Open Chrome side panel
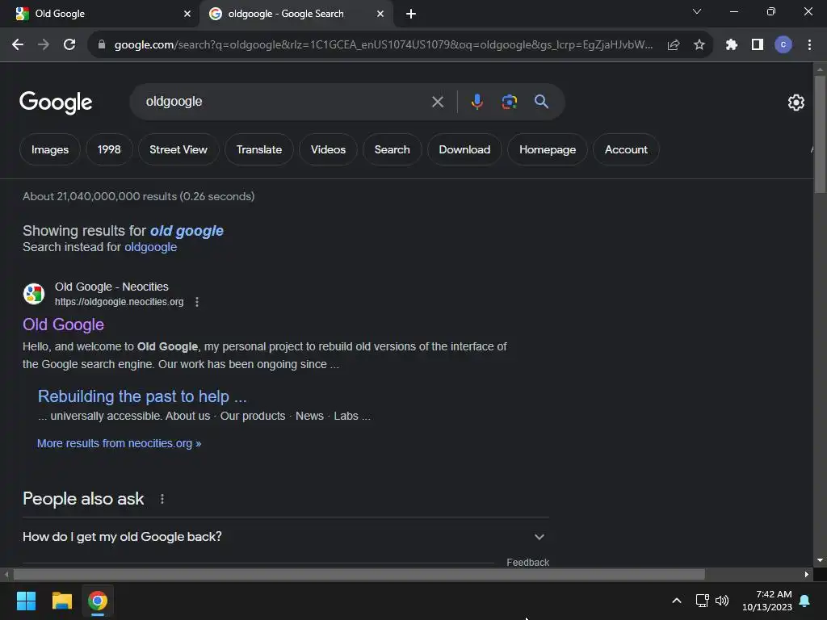The height and width of the screenshot is (620, 827). (x=758, y=45)
